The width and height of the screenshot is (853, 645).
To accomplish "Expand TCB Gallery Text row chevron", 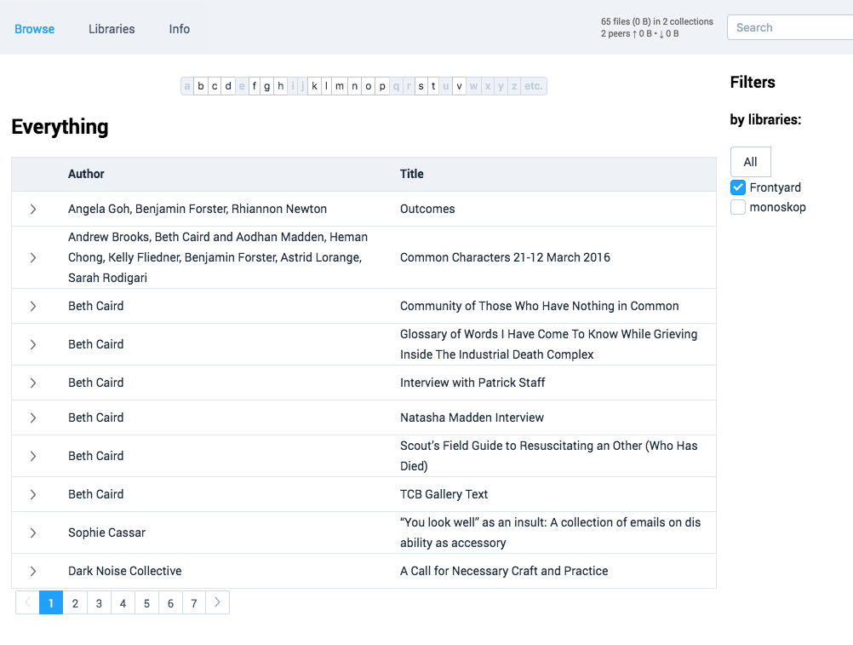I will 33,494.
